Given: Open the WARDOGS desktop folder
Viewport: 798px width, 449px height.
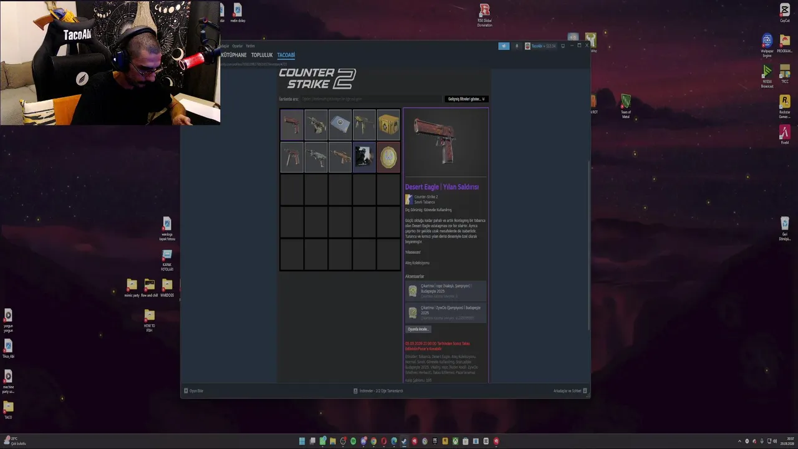Looking at the screenshot, I should [167, 288].
